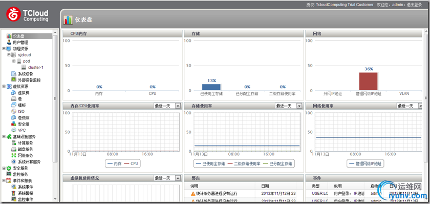Open the 监控事件 icon
This screenshot has width=430, height=204.
click(x=14, y=199)
